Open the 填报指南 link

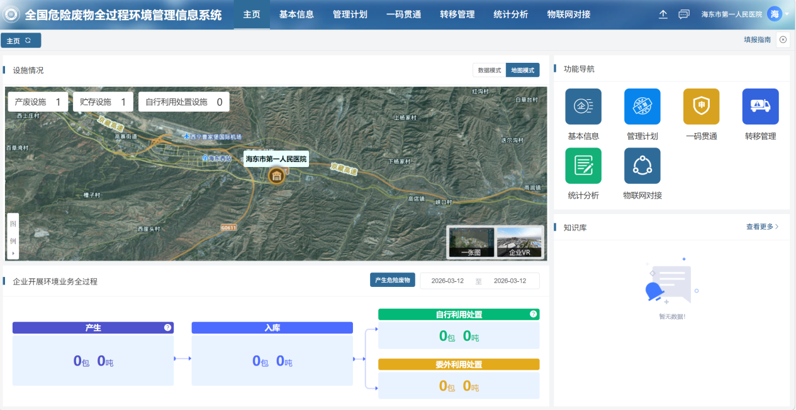(x=758, y=40)
